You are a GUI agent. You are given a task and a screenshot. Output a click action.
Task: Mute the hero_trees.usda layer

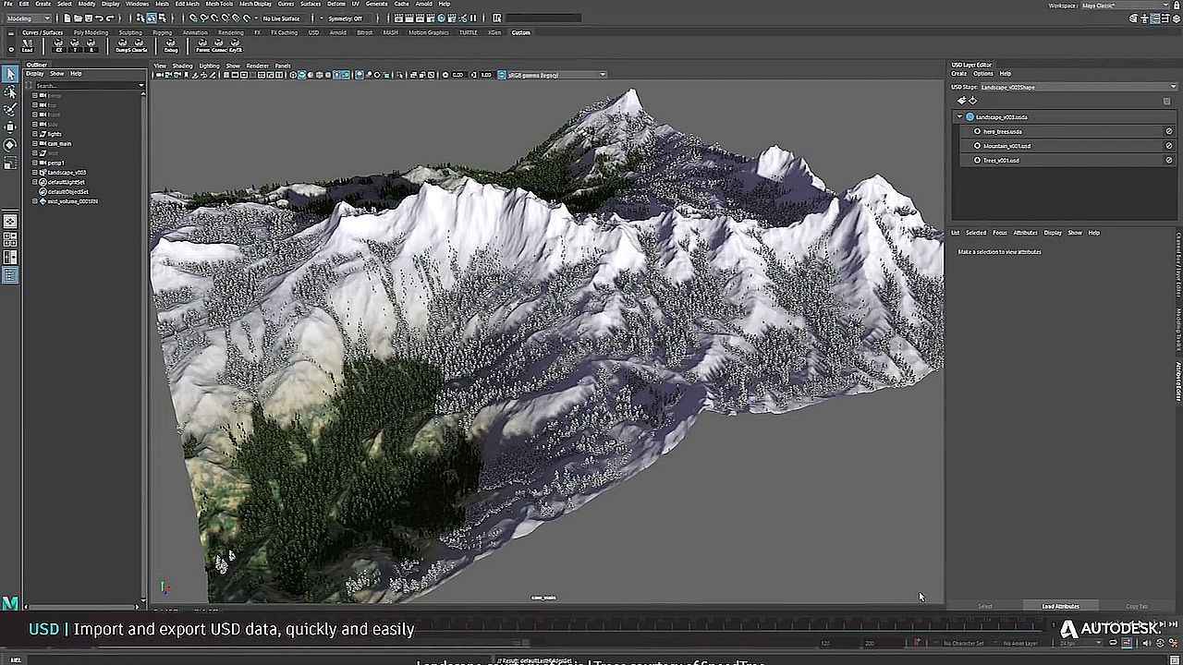pyautogui.click(x=1168, y=131)
